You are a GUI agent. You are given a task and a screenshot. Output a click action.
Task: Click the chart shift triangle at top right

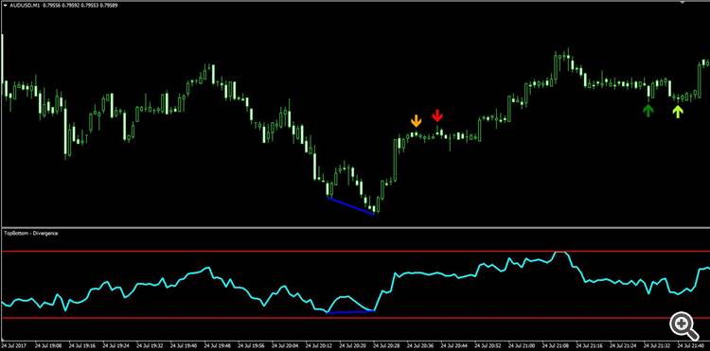click(683, 3)
